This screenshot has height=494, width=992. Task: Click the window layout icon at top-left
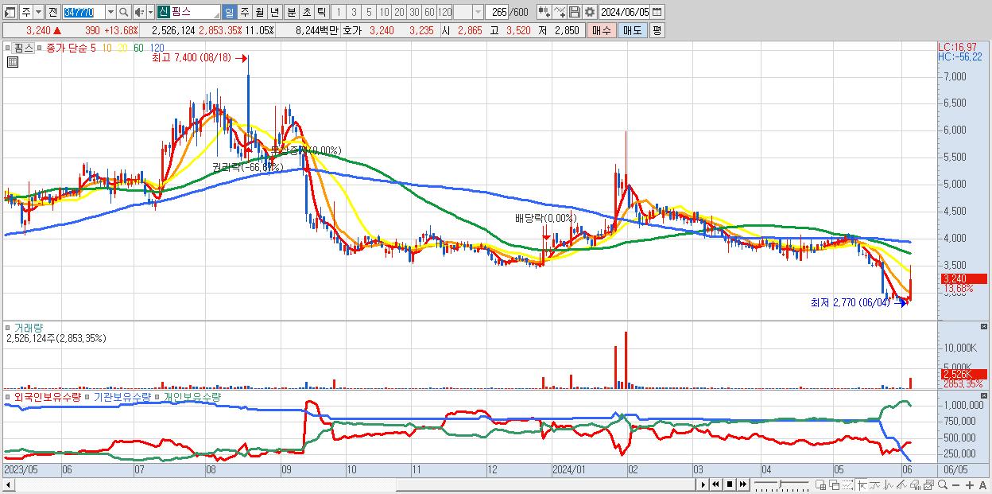point(10,12)
